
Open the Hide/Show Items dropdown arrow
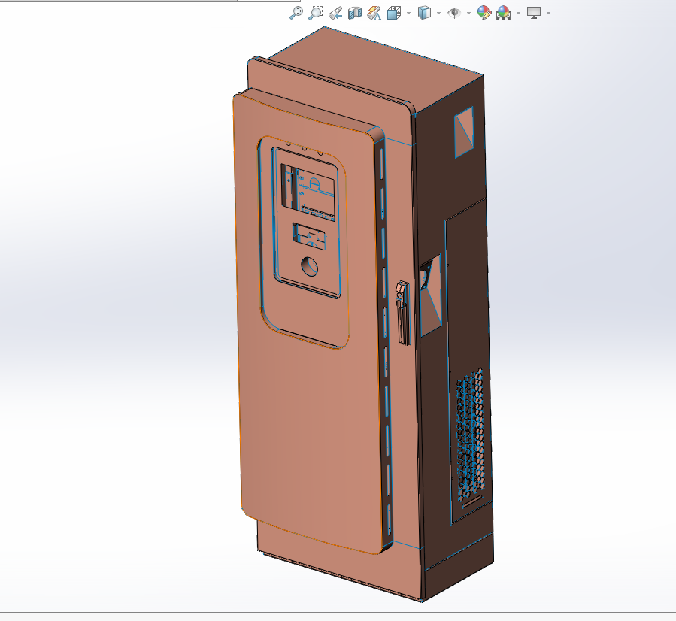click(x=468, y=12)
